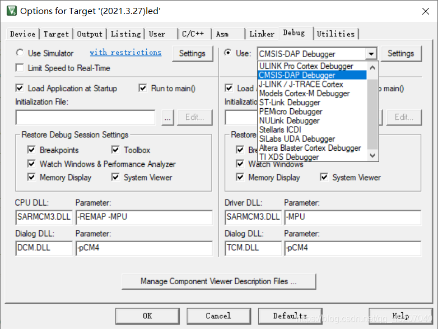
Task: Open the Linker tab
Action: click(x=262, y=34)
